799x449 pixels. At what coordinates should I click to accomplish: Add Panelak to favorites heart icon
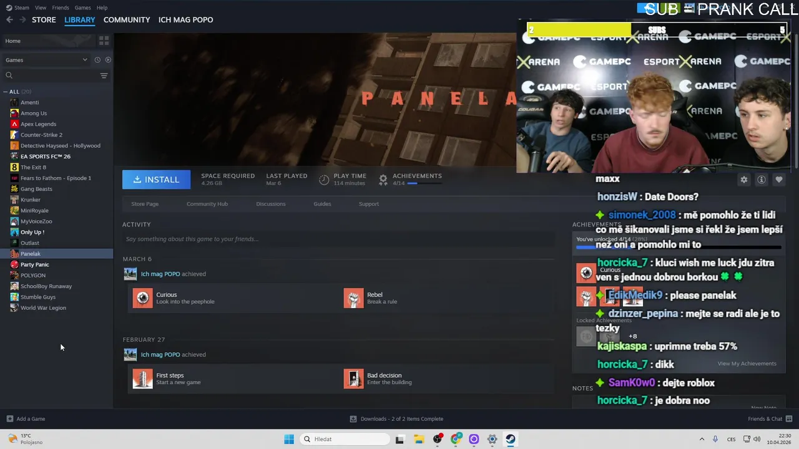click(778, 180)
